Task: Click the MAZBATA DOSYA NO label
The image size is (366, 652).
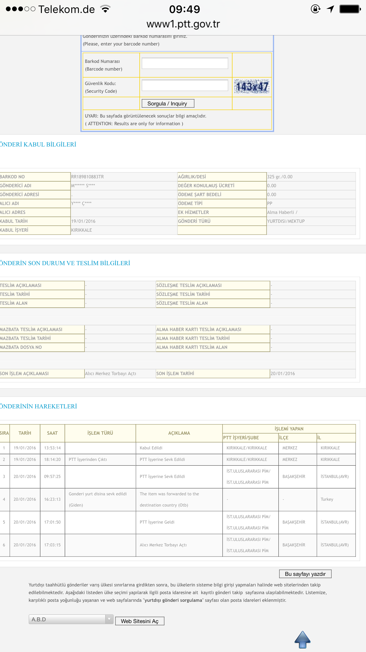Action: [21, 347]
